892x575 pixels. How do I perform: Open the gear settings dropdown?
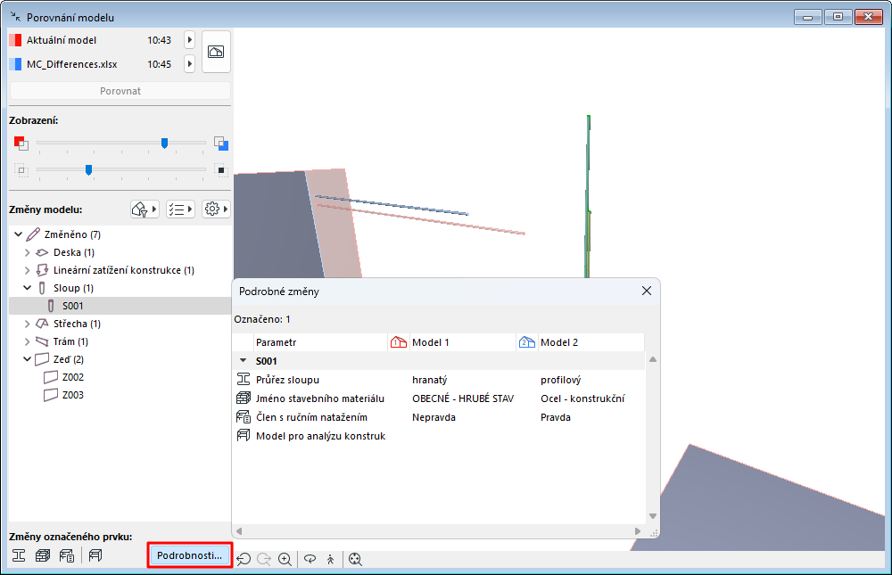pyautogui.click(x=216, y=209)
